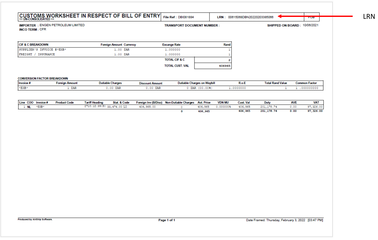Click the "Excange Rate" column header
Screen dimensions: 378x240
pos(171,45)
